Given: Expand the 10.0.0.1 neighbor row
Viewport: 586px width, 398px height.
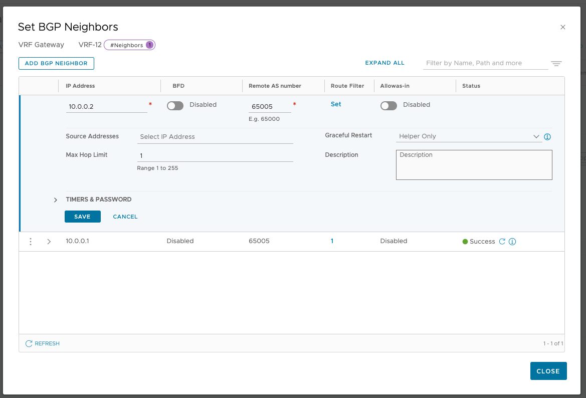Looking at the screenshot, I should (x=49, y=242).
